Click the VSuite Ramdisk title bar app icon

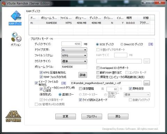pyautogui.click(x=4, y=3)
